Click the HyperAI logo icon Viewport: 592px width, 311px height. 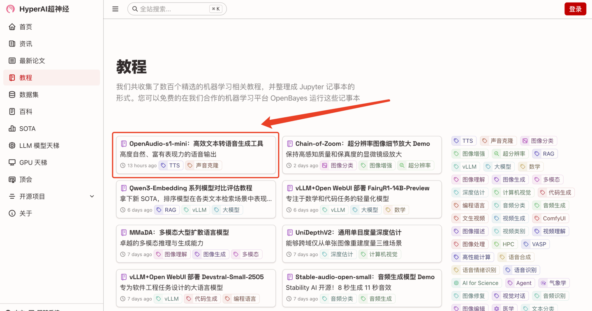point(10,9)
